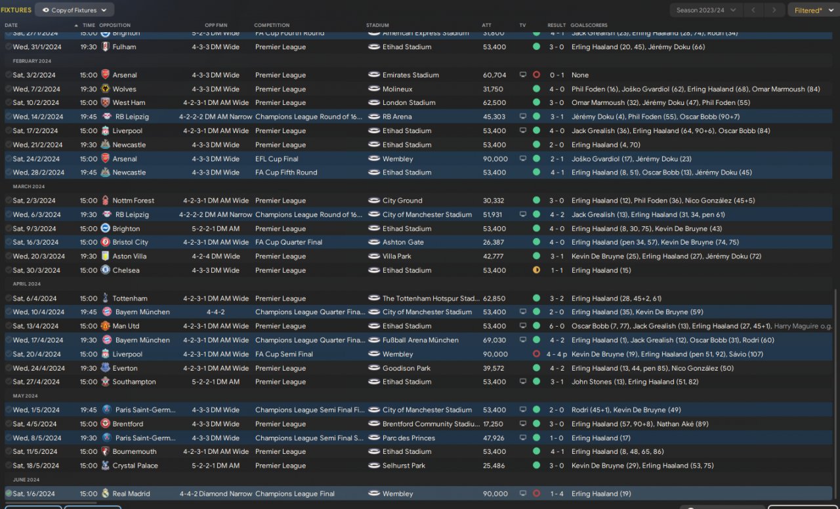This screenshot has height=509, width=840.
Task: Tick the selection circle for Sat, 2/3/2024
Action: (9, 201)
